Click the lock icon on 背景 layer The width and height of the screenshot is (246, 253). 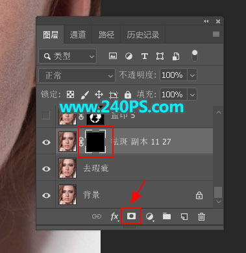199,195
